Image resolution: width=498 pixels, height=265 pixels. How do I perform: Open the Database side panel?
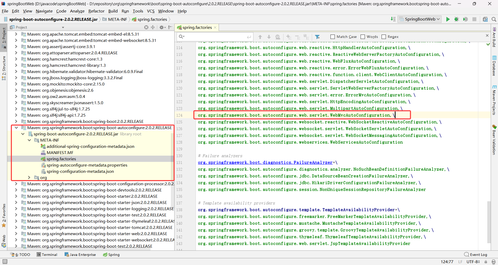[x=494, y=66]
